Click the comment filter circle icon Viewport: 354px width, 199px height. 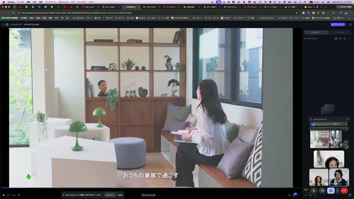pyautogui.click(x=336, y=39)
